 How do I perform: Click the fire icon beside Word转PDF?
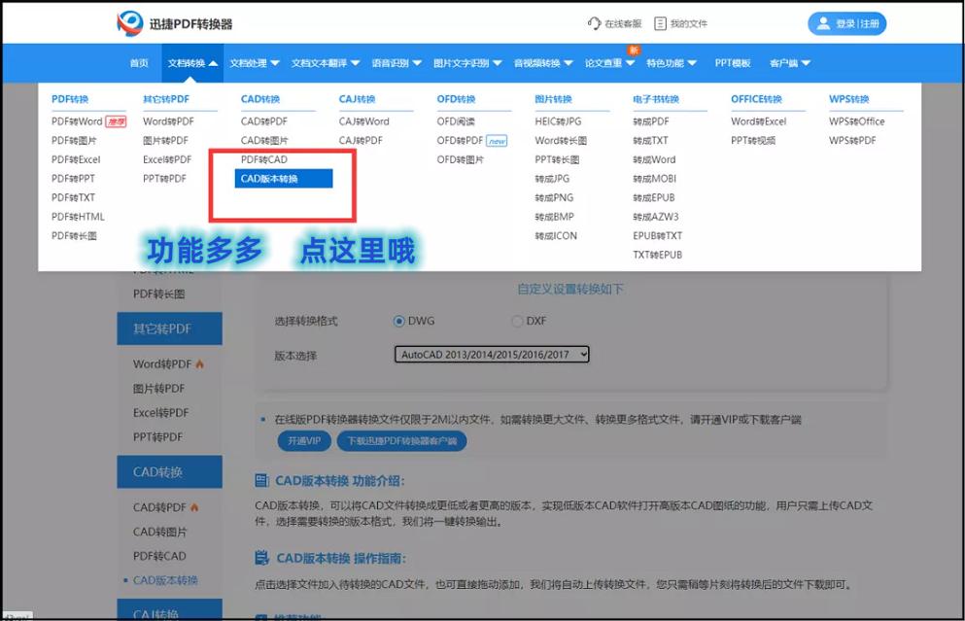coord(198,363)
